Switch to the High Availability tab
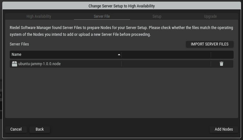 point(39,16)
